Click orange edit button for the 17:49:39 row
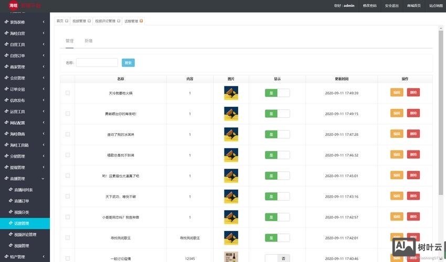Image resolution: width=446 pixels, height=262 pixels. coord(397,92)
